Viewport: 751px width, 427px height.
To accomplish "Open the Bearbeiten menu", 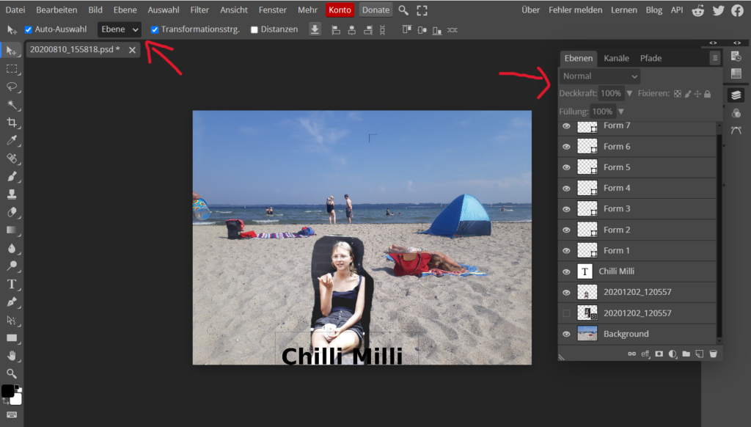I will tap(56, 10).
